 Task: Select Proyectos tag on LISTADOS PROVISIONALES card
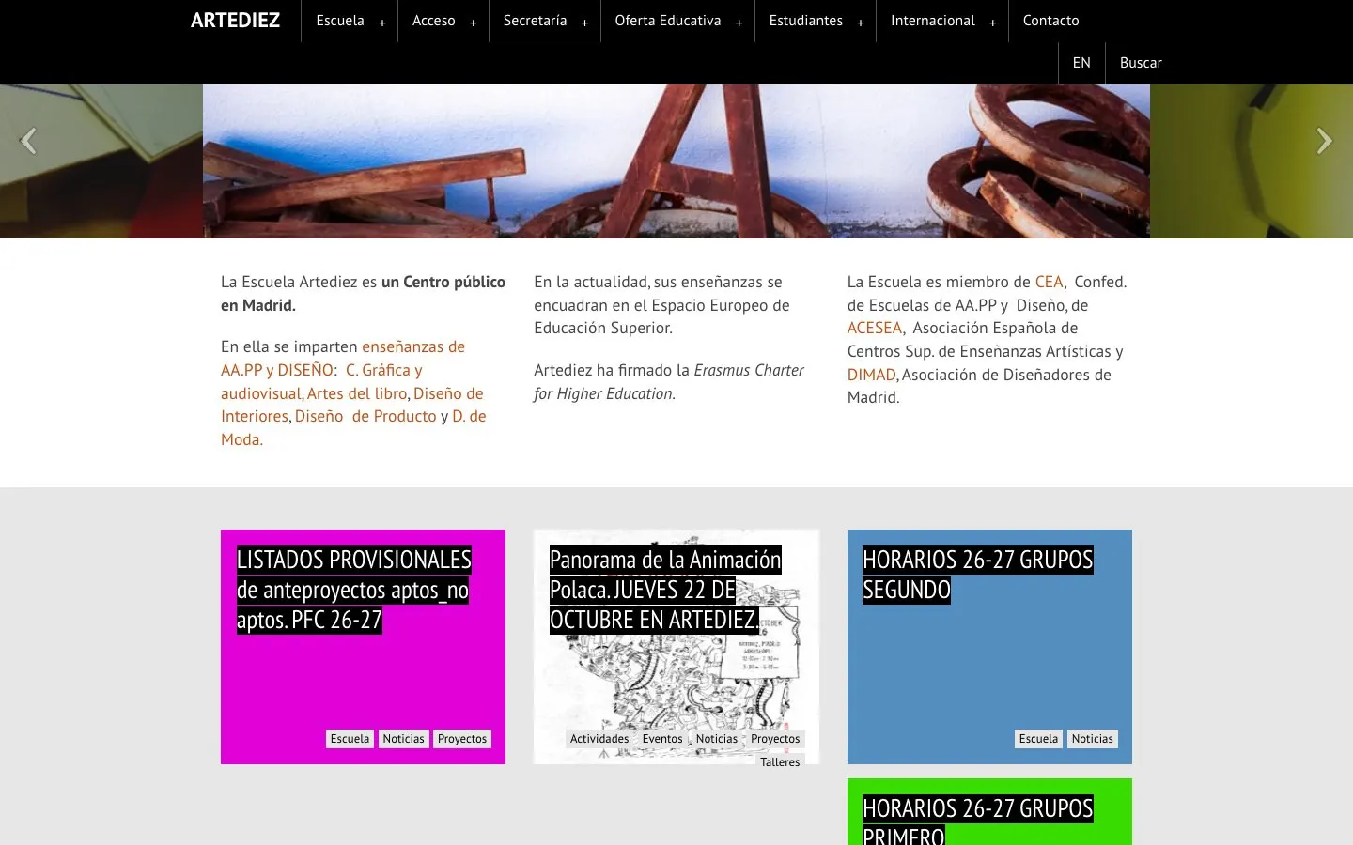[462, 739]
